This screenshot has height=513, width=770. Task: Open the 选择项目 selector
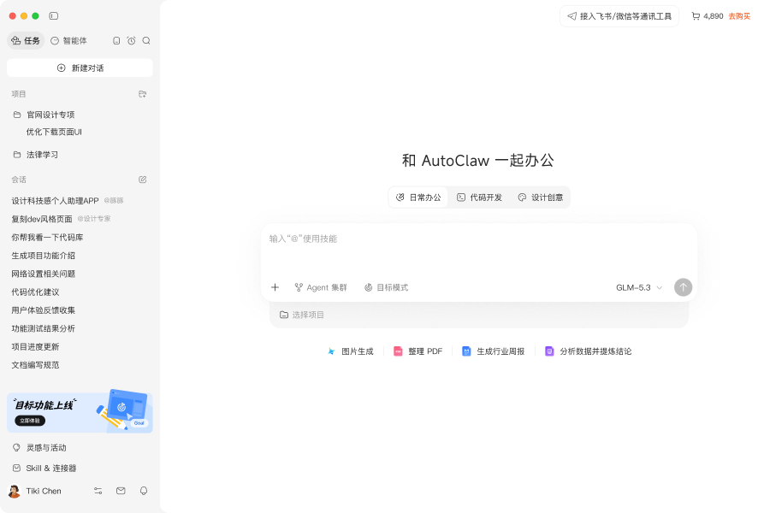point(302,315)
